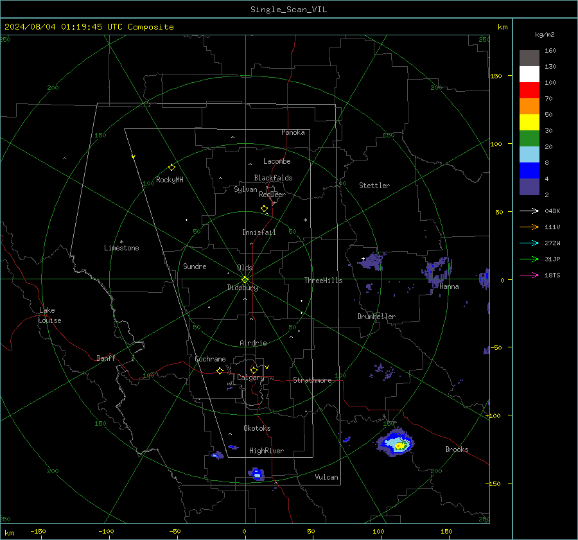Click the orange 111V arrow in legend
Screen dimensions: 578x540
[529, 227]
